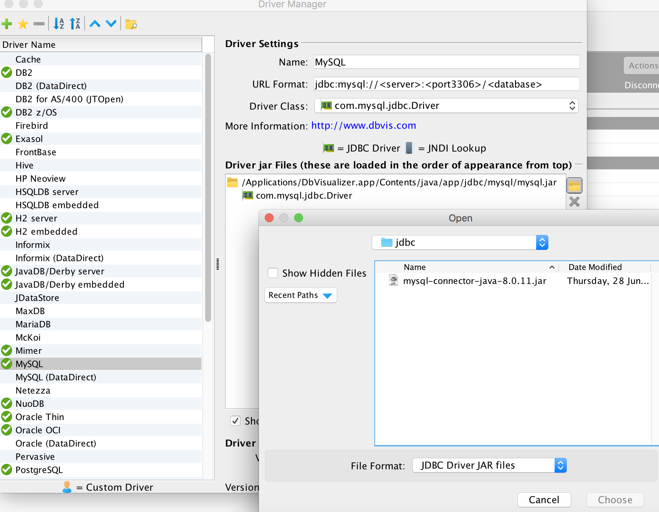
Task: Select HSQLDB server driver
Action: click(x=101, y=192)
